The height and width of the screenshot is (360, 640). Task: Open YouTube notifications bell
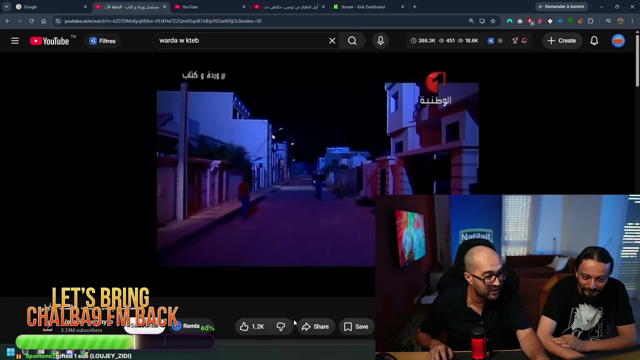(x=594, y=41)
